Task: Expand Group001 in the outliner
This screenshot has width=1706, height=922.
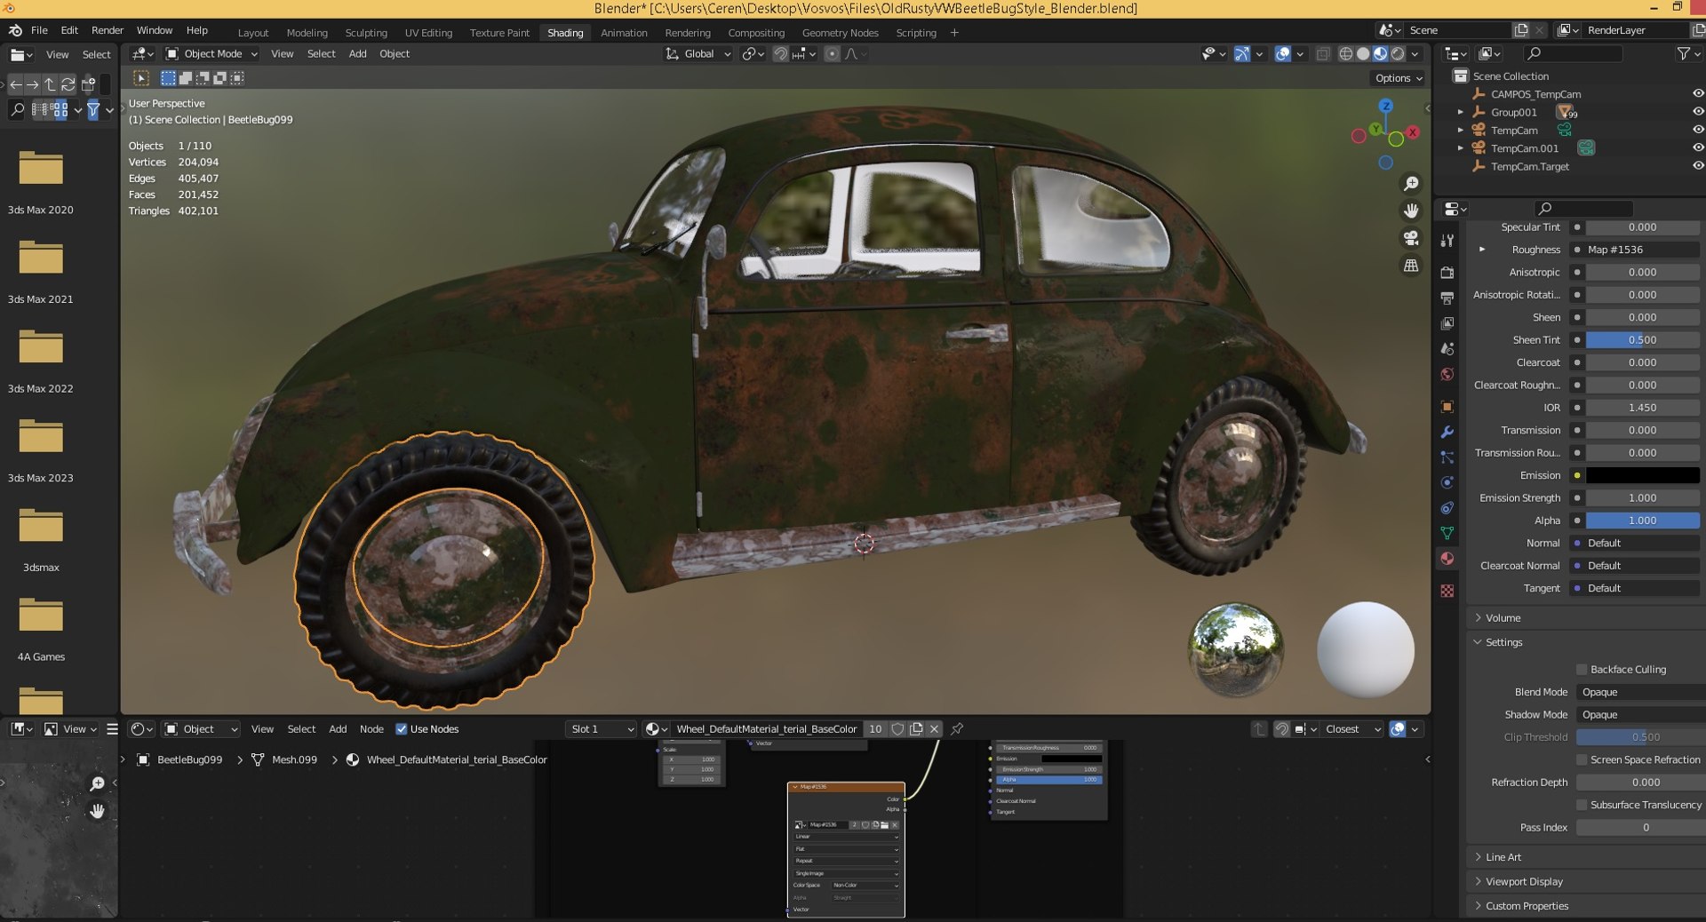Action: point(1460,113)
